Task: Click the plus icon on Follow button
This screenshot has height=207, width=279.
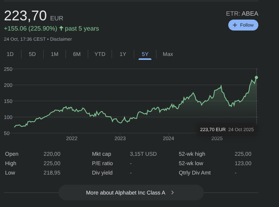Action: pyautogui.click(x=235, y=25)
